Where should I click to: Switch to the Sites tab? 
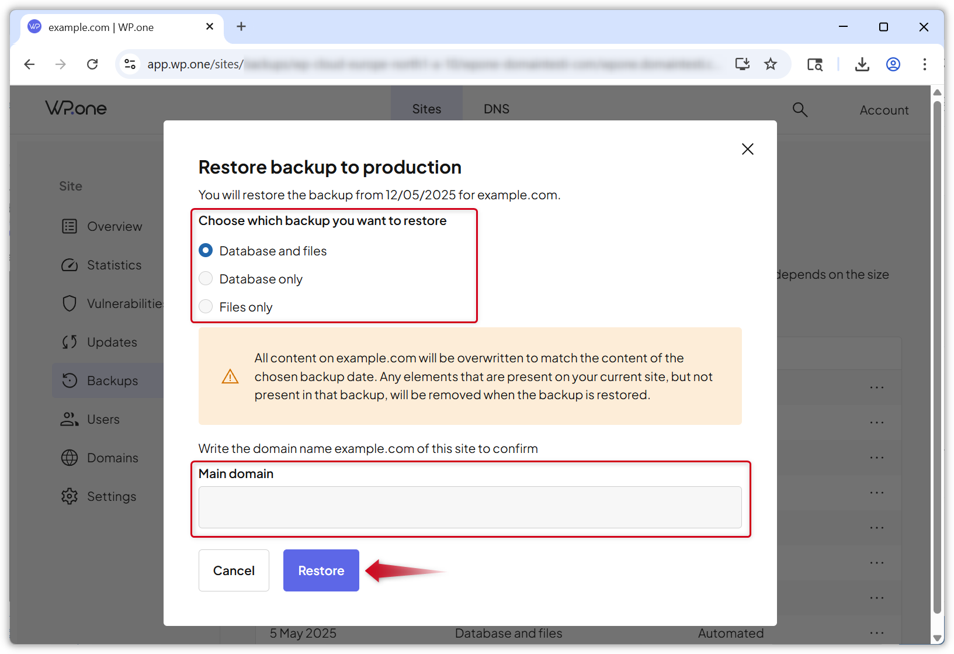coord(426,109)
